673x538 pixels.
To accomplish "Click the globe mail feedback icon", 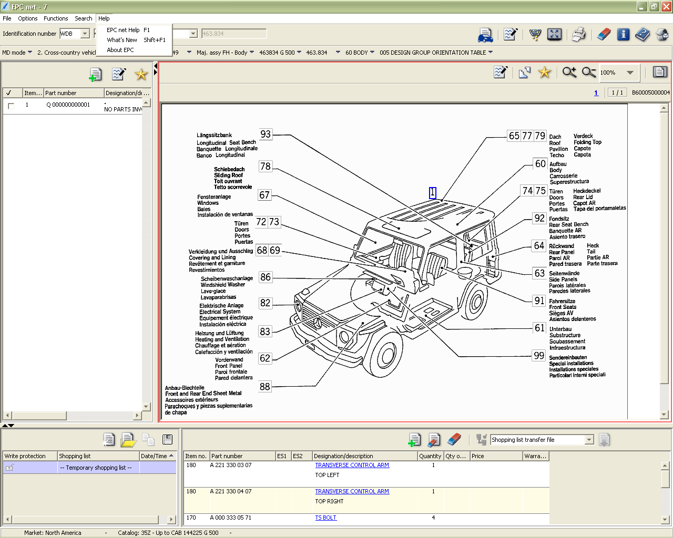I will pyautogui.click(x=662, y=35).
